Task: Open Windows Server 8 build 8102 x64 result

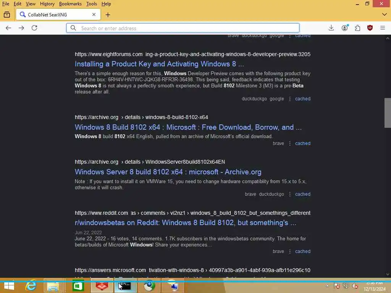Action: tap(168, 172)
